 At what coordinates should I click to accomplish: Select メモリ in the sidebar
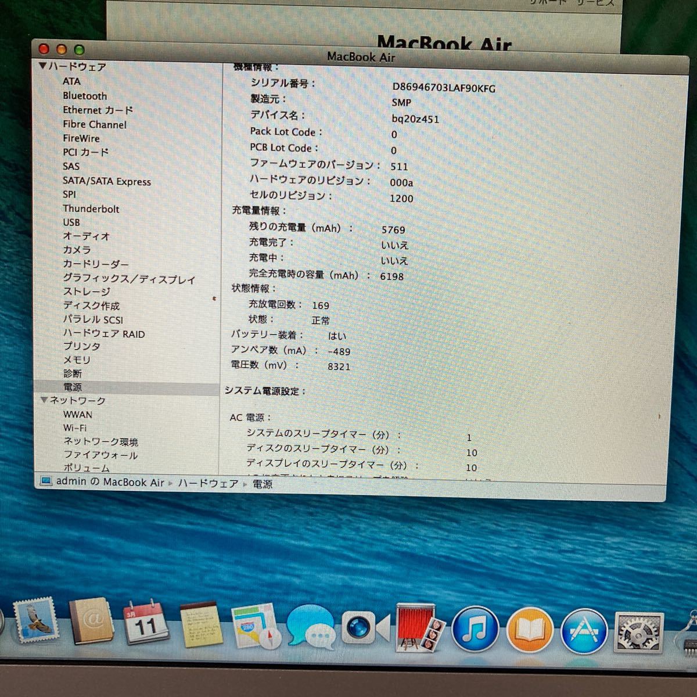pyautogui.click(x=77, y=360)
